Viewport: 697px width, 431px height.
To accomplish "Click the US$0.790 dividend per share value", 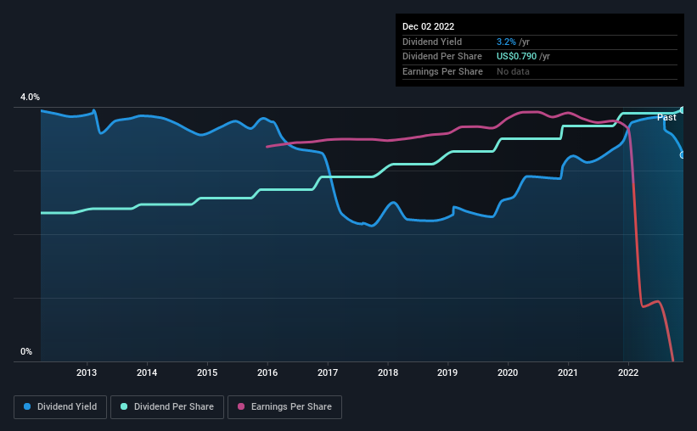I will coord(516,57).
